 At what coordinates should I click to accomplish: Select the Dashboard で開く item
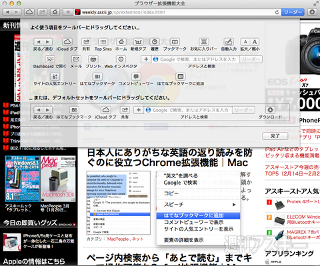pyautogui.click(x=50, y=62)
